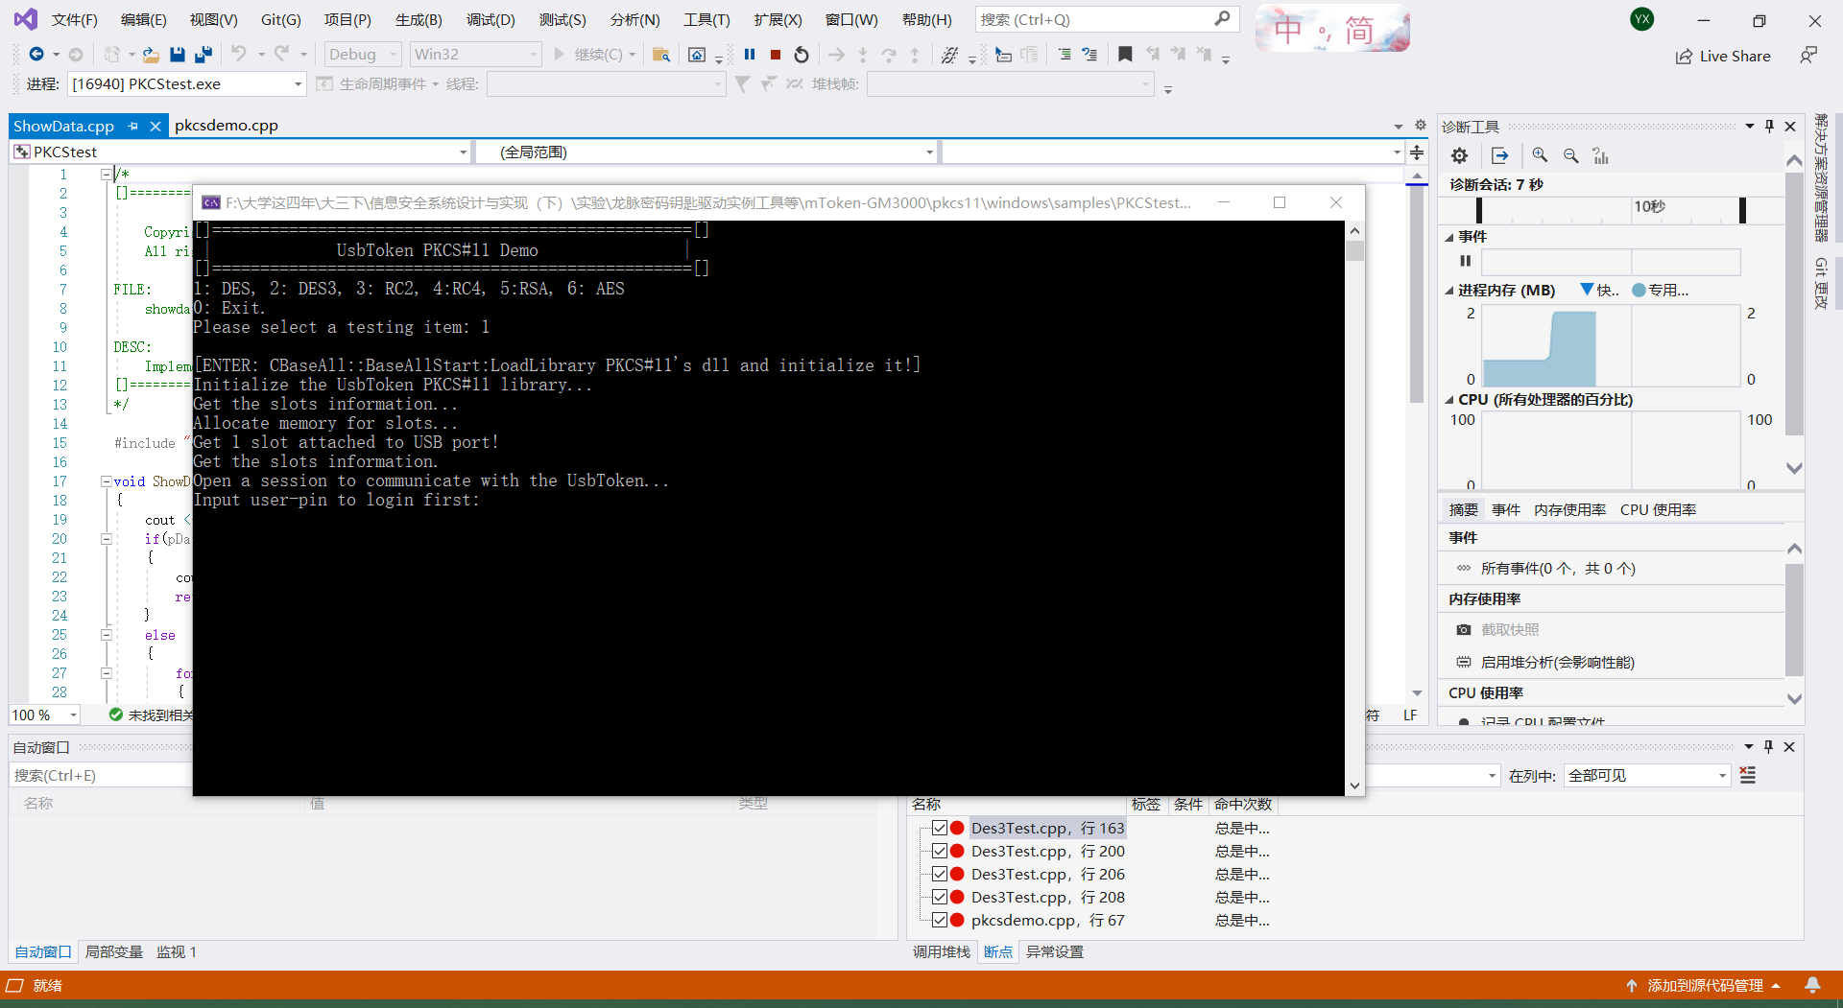Uncheck breakpoint pkcsdemo.cpp line 67
This screenshot has height=1008, width=1843.
coord(940,920)
